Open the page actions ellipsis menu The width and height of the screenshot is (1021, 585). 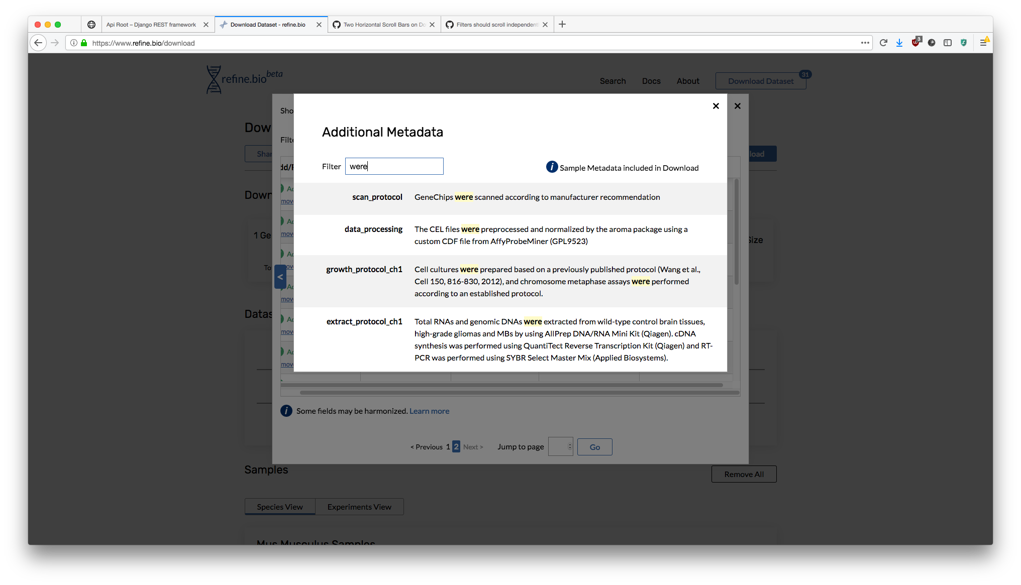tap(865, 43)
